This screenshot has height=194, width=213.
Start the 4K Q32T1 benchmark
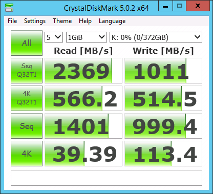(x=27, y=98)
